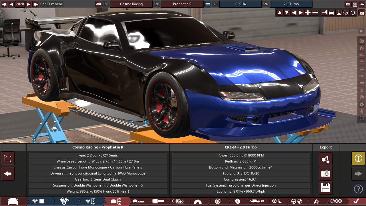Open the engine variant designer tab
This screenshot has height=206, width=366.
tap(64, 201)
